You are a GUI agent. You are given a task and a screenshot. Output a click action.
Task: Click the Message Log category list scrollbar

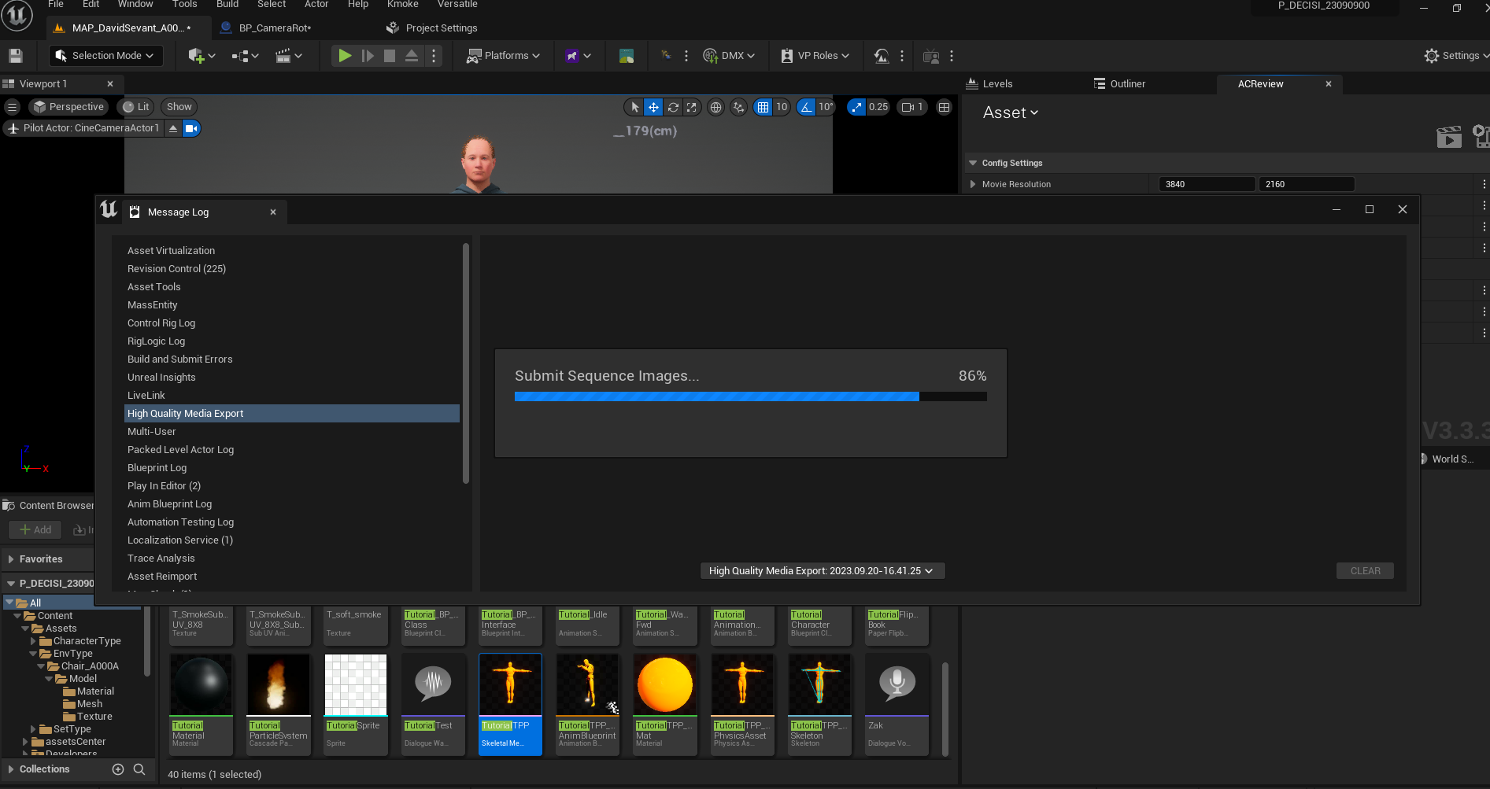[x=466, y=363]
